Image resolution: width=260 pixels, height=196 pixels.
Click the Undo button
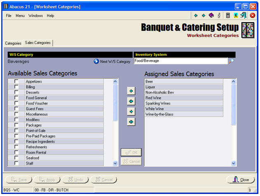click(75, 180)
